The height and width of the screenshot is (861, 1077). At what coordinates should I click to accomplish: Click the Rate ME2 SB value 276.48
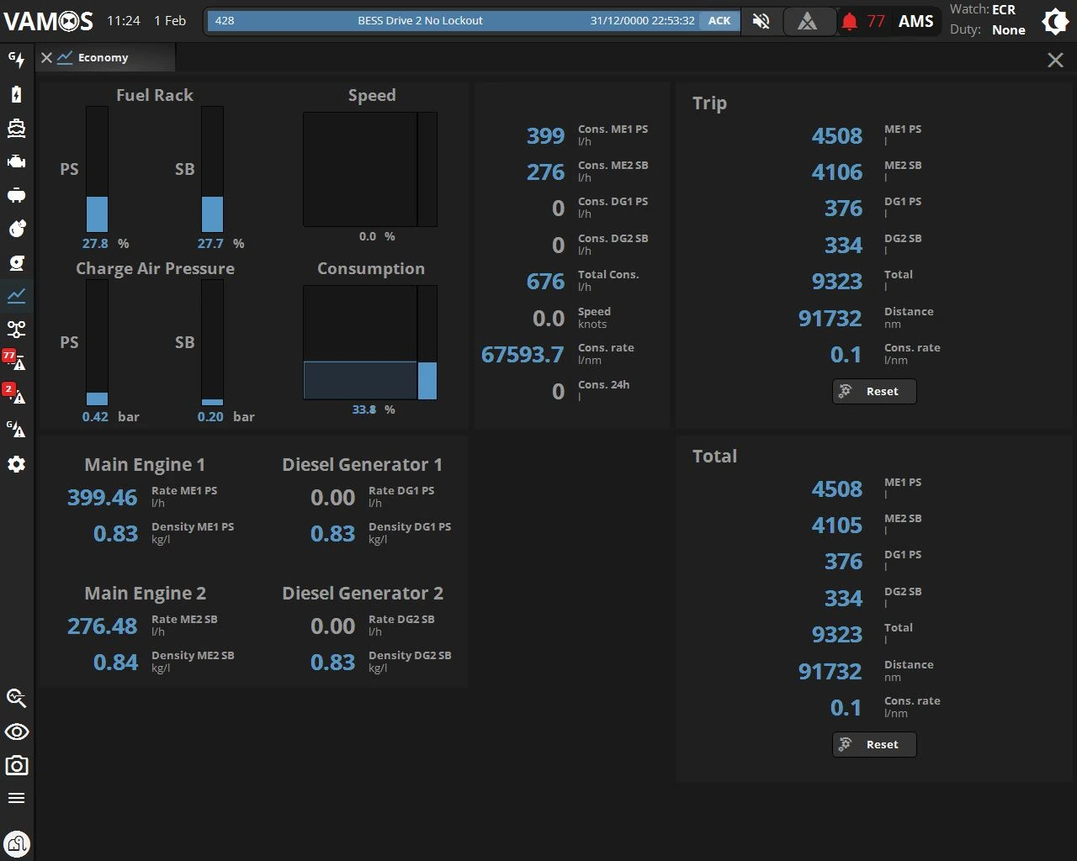click(x=102, y=626)
